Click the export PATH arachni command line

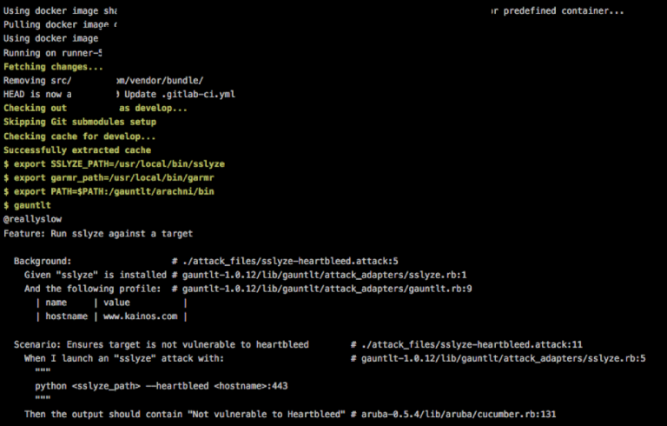109,192
